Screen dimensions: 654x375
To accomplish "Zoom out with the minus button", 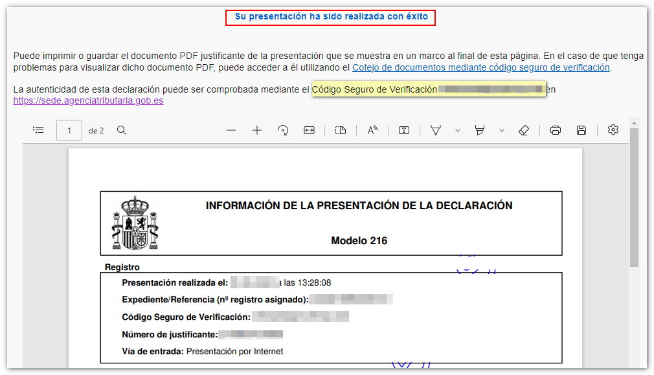I will pos(231,130).
